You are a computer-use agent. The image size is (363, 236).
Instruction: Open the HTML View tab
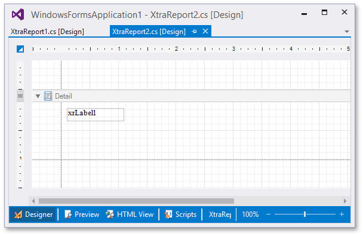(130, 214)
